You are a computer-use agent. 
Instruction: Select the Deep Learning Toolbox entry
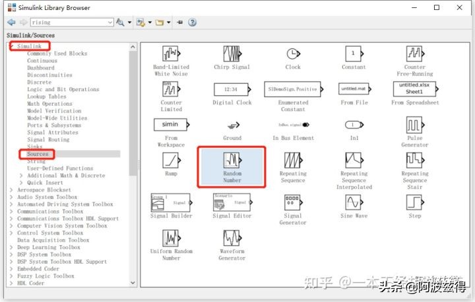(x=49, y=247)
